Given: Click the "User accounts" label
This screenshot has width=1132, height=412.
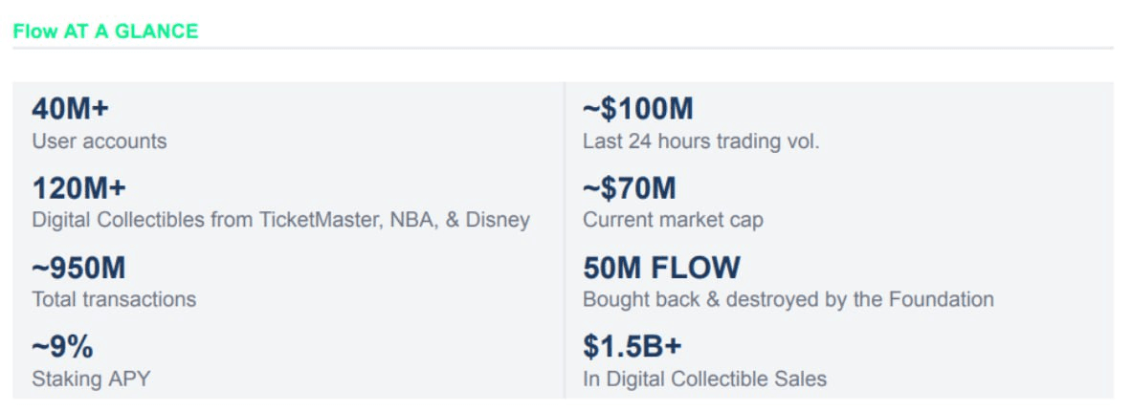Looking at the screenshot, I should [x=100, y=141].
